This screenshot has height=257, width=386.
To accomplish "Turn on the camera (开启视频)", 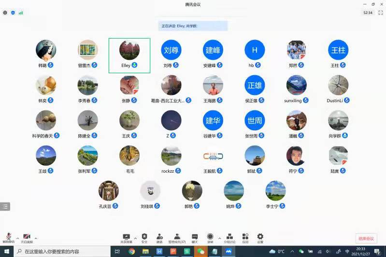I will click(x=27, y=237).
